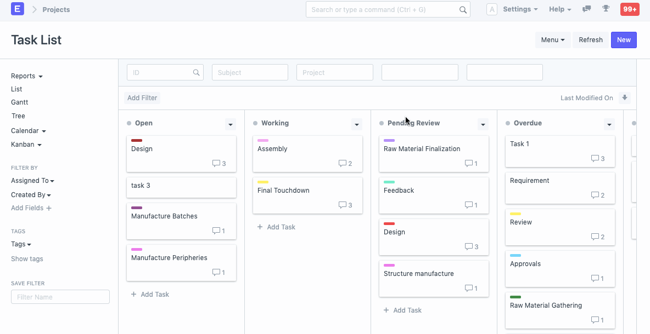Click the search icon inside the ID filter

197,72
